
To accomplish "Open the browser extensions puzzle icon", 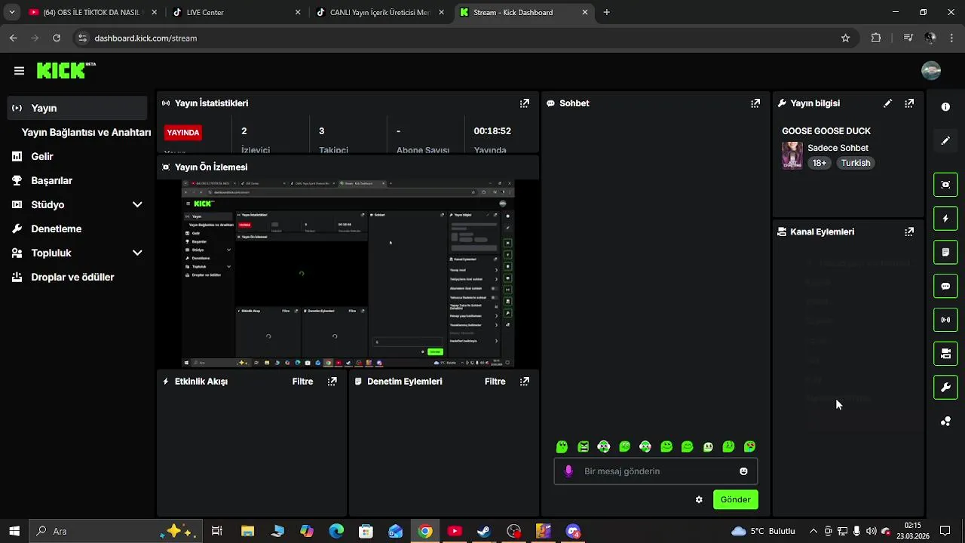I will 876,38.
